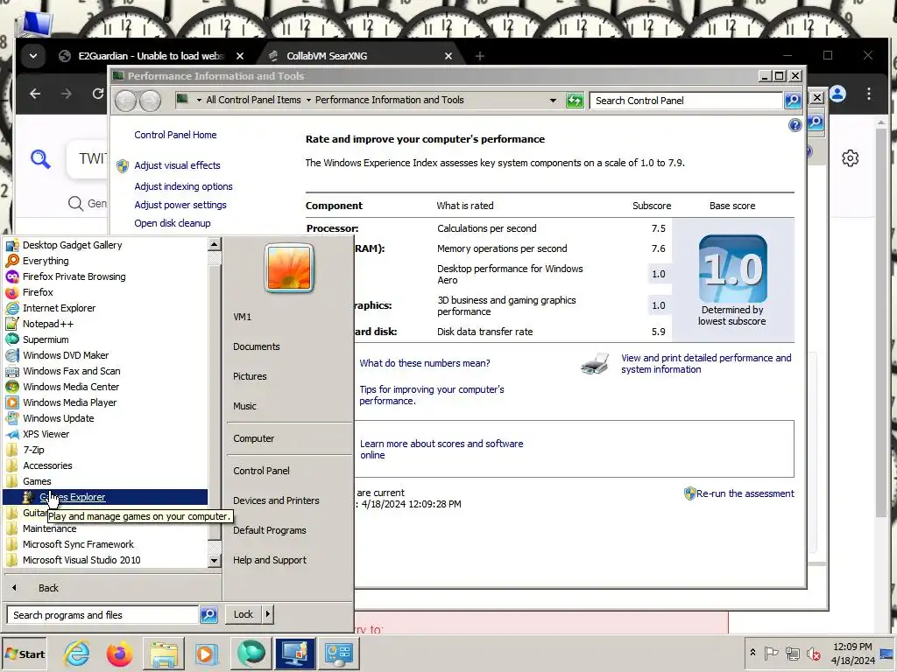This screenshot has height=672, width=897.
Task: Open Desktop Gadget Gallery from Start menu
Action: coord(72,245)
